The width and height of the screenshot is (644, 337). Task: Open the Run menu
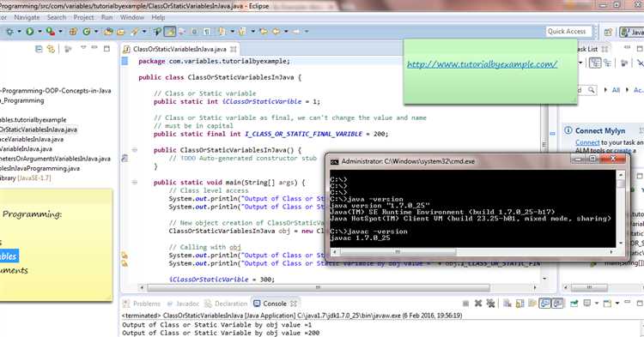point(106,18)
